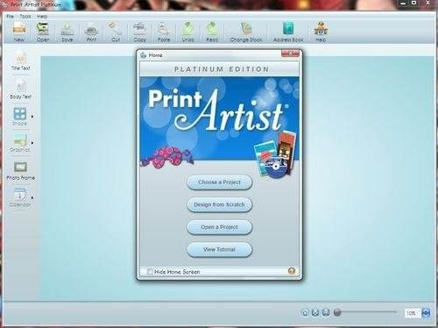Click the zoom slider handle

[x=337, y=312]
